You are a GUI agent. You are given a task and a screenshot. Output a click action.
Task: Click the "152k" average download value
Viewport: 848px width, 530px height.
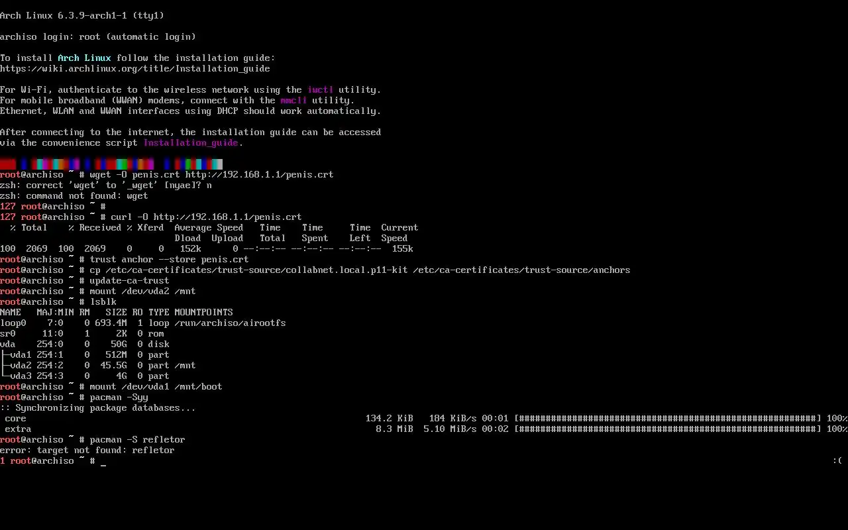[190, 248]
